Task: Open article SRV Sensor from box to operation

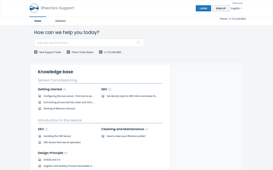Action: [62, 142]
